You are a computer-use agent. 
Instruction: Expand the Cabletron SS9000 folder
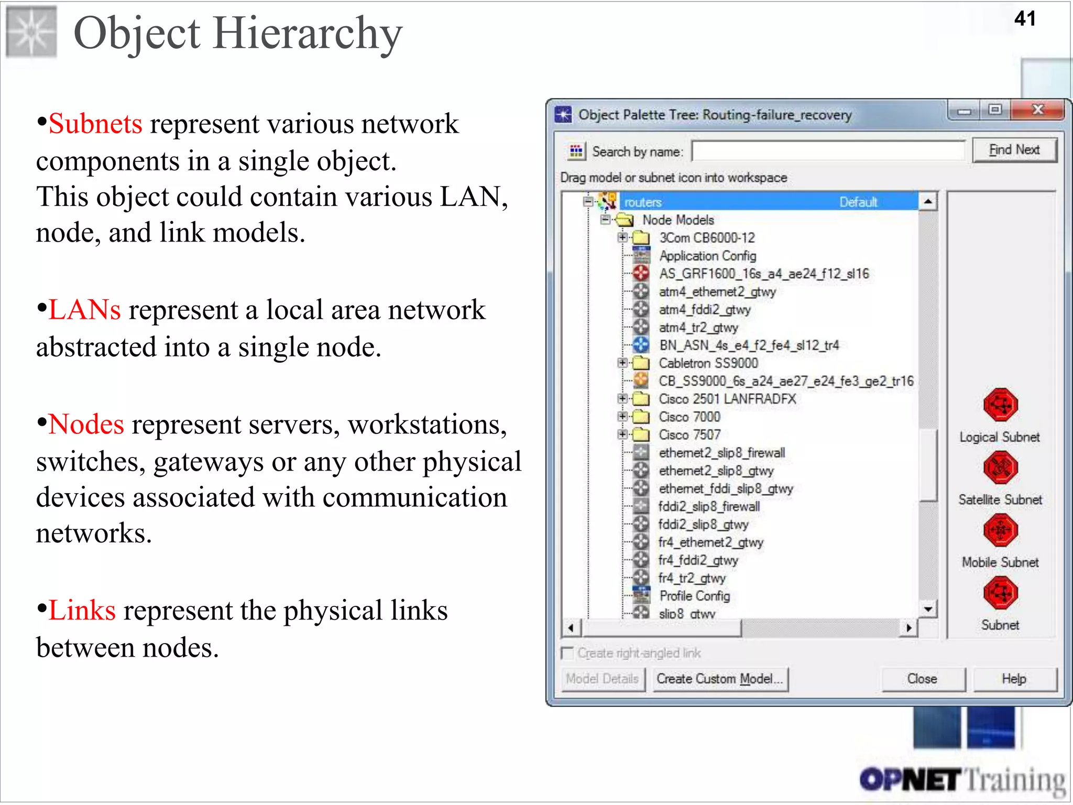click(x=622, y=362)
